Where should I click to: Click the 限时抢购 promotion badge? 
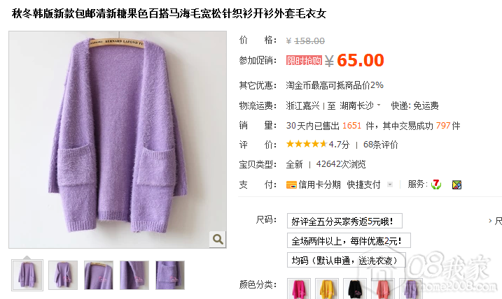[304, 60]
